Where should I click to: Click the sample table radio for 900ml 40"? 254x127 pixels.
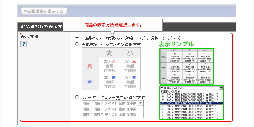(205, 75)
